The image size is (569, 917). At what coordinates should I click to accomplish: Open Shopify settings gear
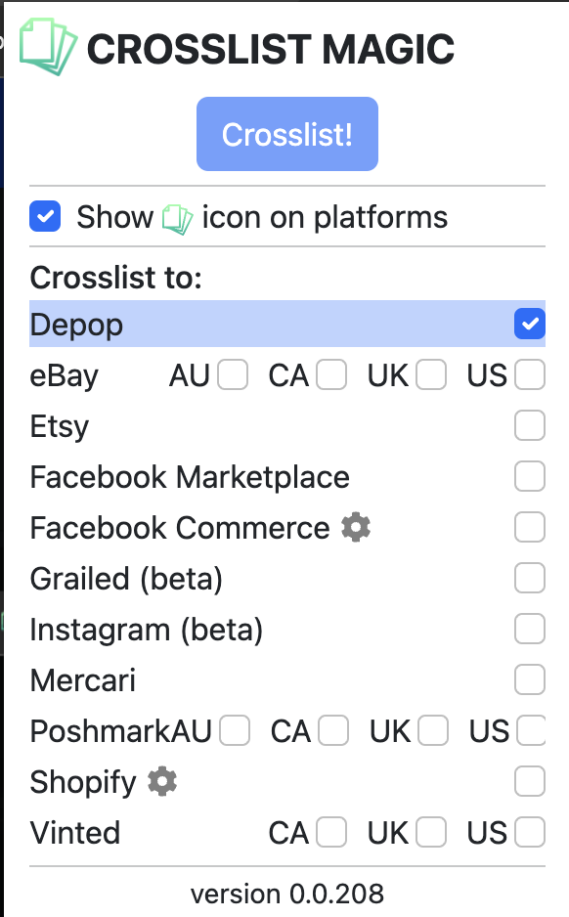click(161, 781)
